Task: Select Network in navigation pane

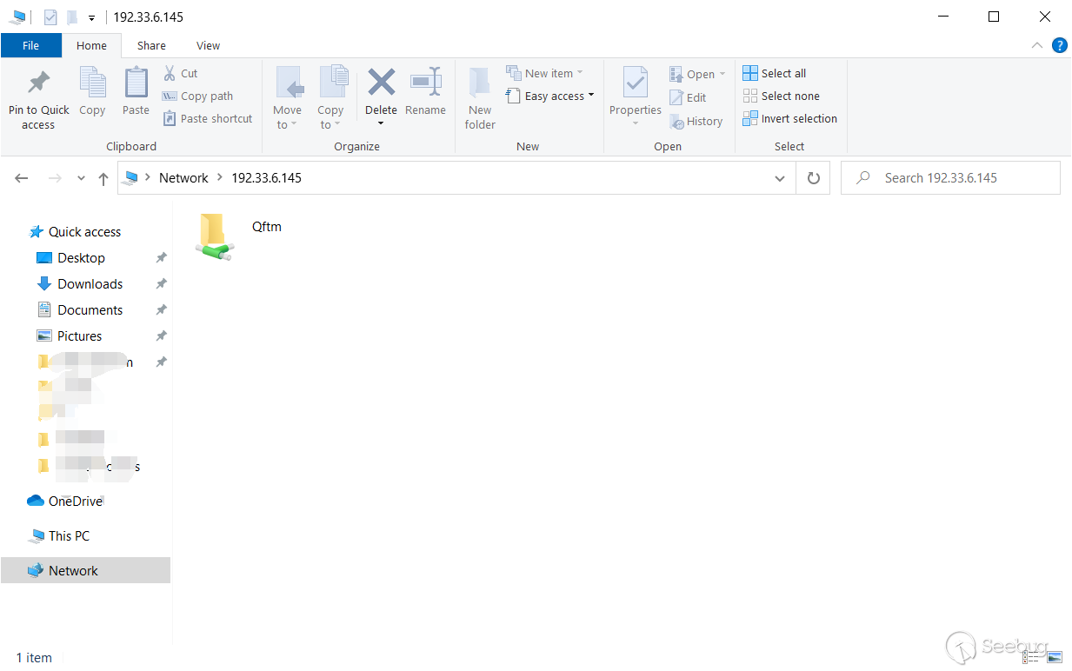Action: coord(85,571)
